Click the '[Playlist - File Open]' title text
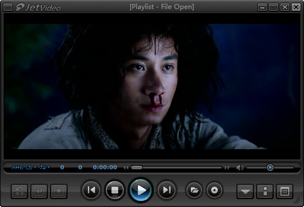The height and width of the screenshot is (207, 304). click(162, 7)
